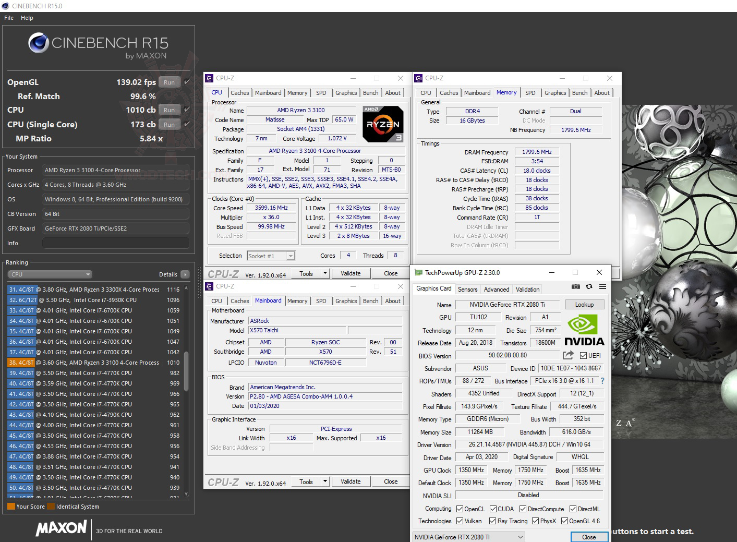Viewport: 737px width, 542px height.
Task: Click the BIOS share/export icon in GPU-Z
Action: tap(568, 355)
